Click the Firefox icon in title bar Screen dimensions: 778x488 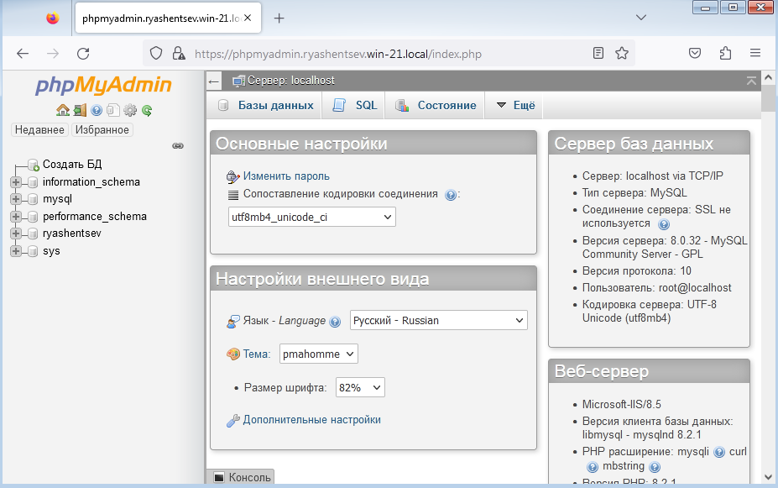[x=52, y=18]
